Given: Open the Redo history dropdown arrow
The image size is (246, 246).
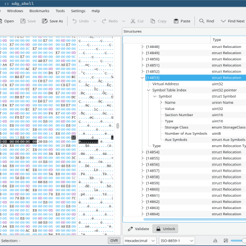Looking at the screenshot, I should pos(124,21).
